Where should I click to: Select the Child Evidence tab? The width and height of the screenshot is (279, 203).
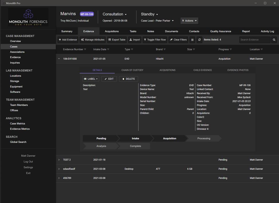(x=203, y=70)
